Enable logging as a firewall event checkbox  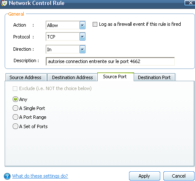[95, 24]
